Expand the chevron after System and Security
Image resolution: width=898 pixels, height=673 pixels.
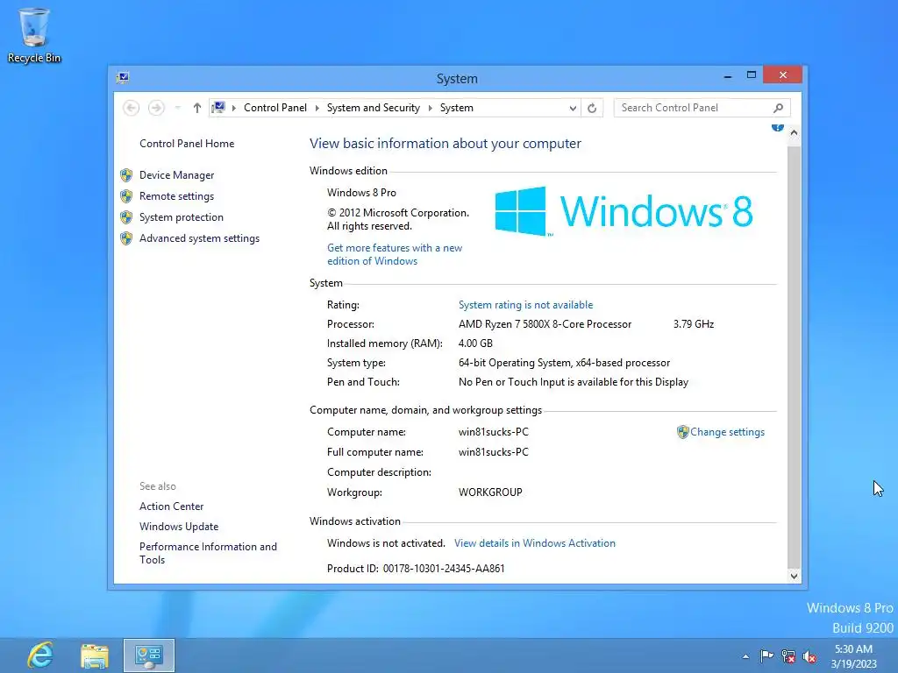(x=430, y=108)
